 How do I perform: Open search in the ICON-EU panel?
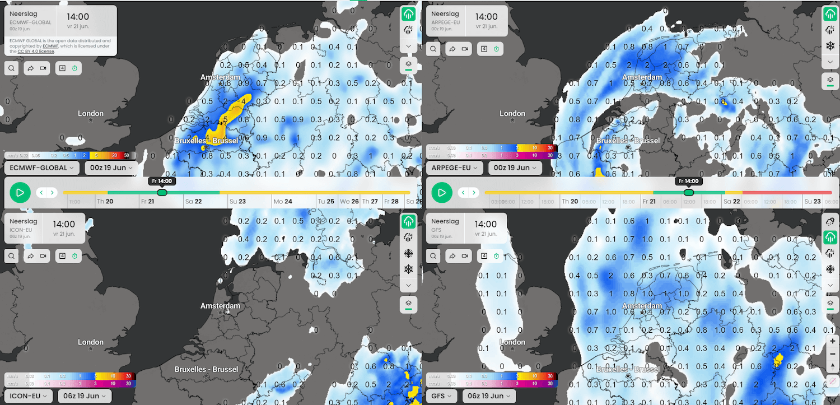12,256
